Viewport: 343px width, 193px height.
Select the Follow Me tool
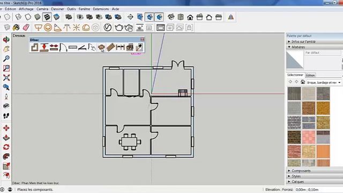coord(6,156)
